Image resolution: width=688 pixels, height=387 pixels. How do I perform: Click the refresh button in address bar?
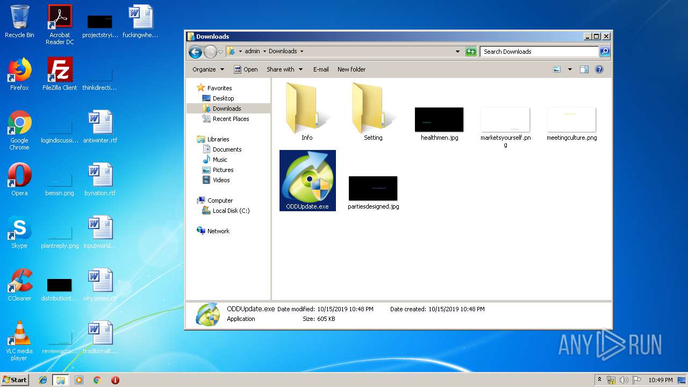click(x=471, y=52)
